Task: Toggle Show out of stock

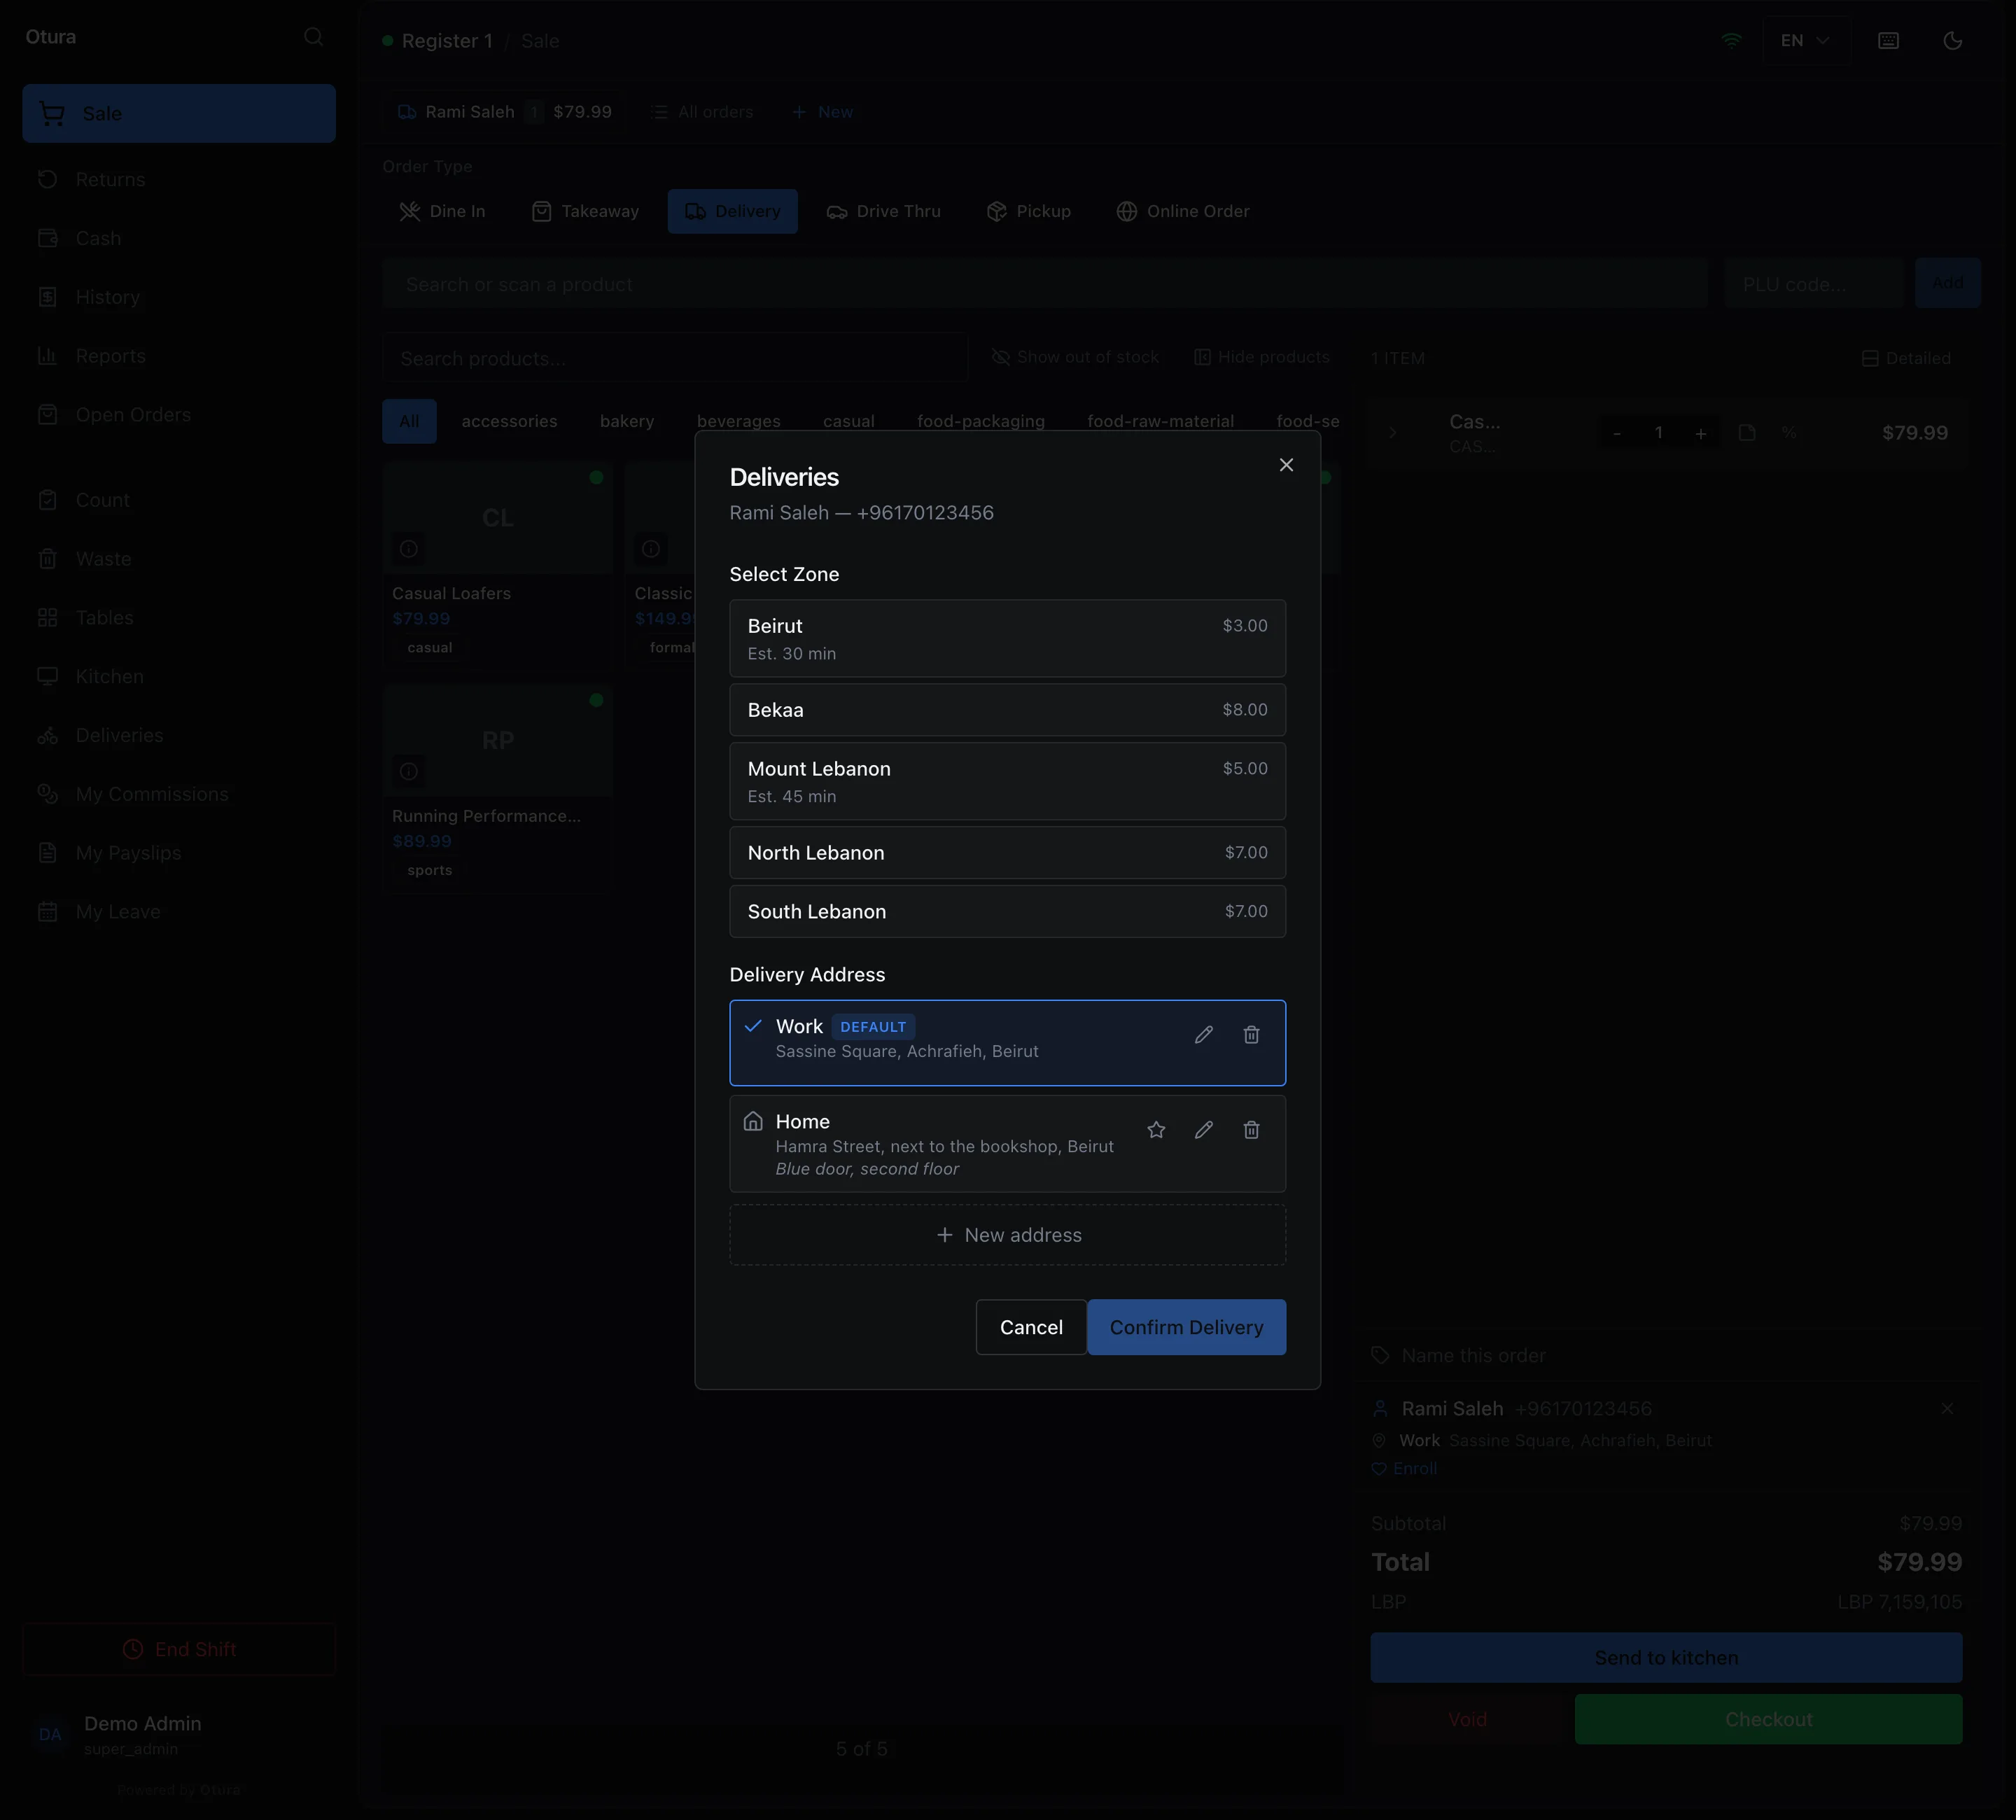Action: point(1075,358)
